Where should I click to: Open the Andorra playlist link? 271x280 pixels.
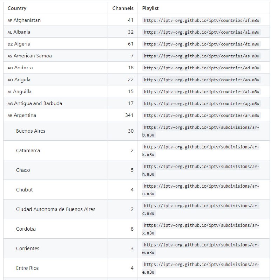pyautogui.click(x=202, y=68)
